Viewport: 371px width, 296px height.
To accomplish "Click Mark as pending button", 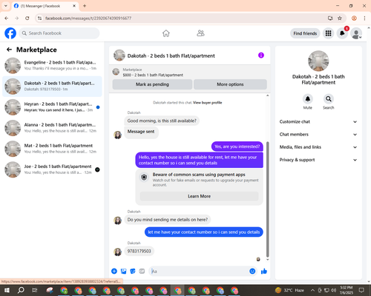I will (152, 84).
